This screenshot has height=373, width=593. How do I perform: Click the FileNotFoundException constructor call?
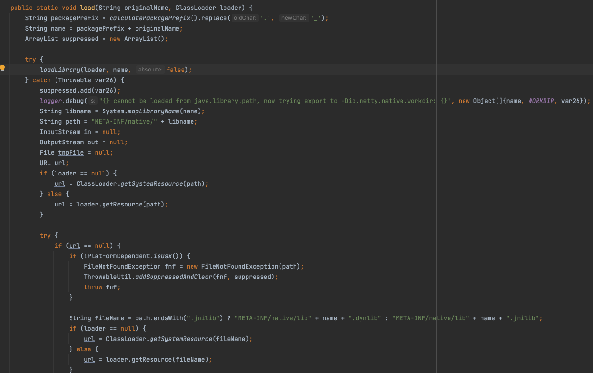pos(241,266)
